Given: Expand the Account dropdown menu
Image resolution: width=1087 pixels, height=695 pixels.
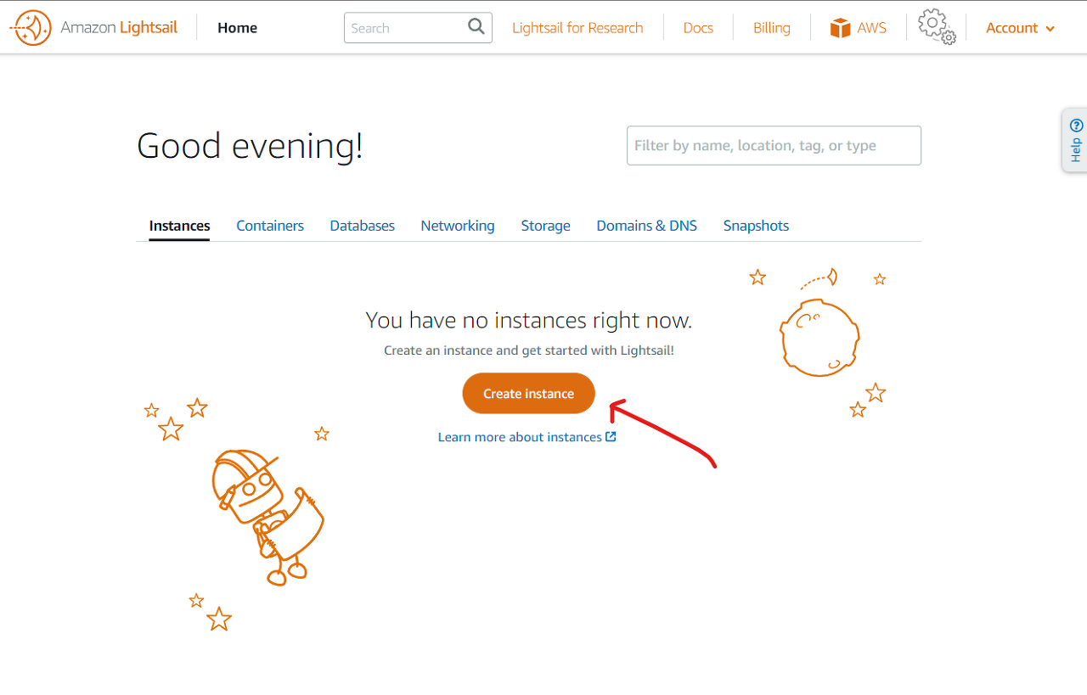Looking at the screenshot, I should click(1020, 28).
